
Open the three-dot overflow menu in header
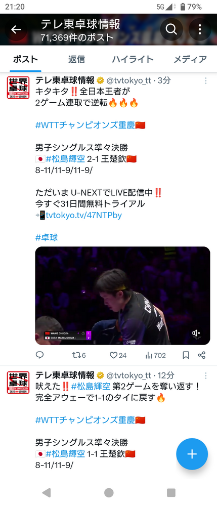point(200,29)
